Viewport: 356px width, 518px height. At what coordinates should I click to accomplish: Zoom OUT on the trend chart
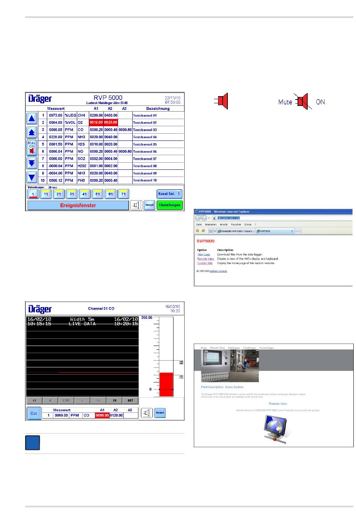(x=130, y=400)
